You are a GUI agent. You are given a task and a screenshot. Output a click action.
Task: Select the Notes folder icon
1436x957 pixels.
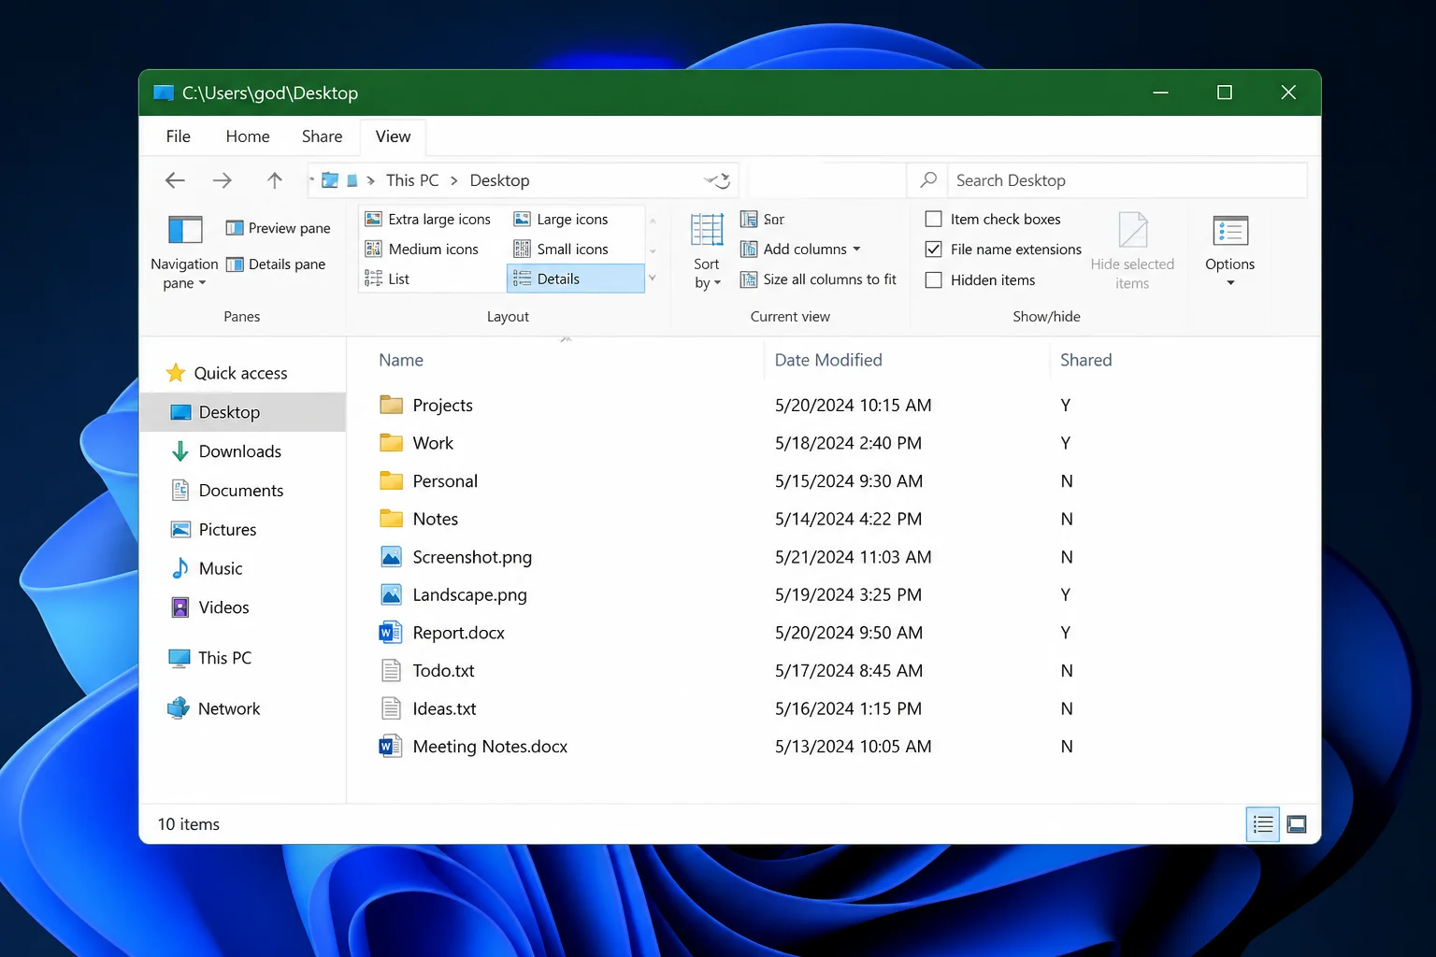[391, 519]
